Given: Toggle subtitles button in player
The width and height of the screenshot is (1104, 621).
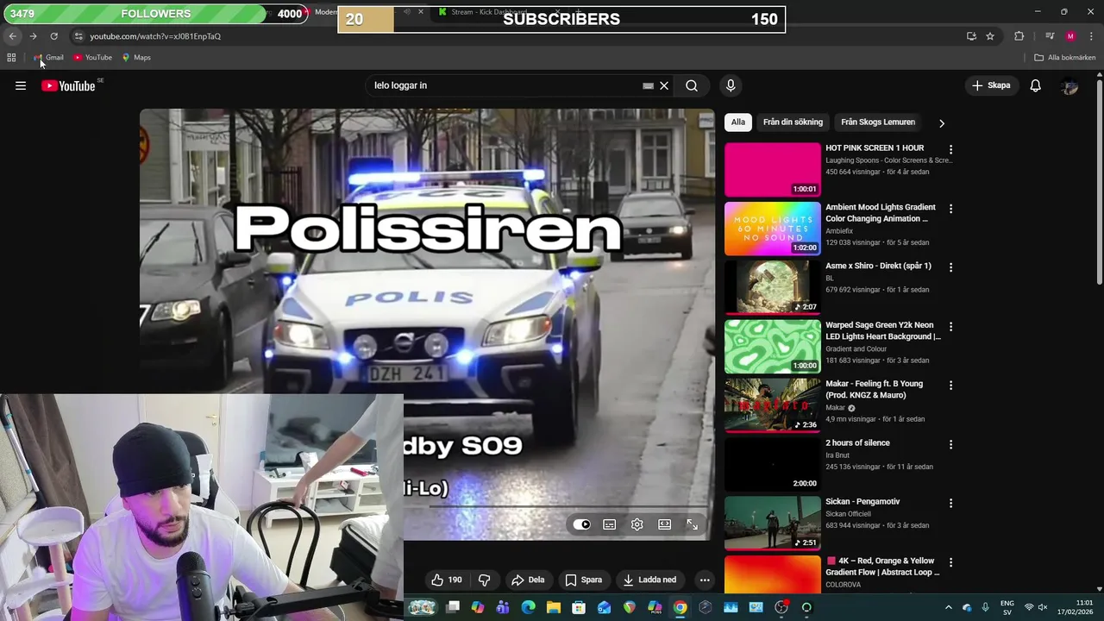Looking at the screenshot, I should point(610,524).
